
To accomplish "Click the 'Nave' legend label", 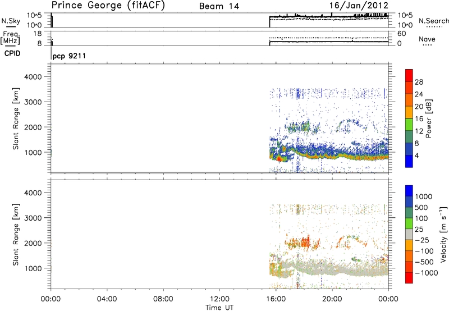I will 427,39.
